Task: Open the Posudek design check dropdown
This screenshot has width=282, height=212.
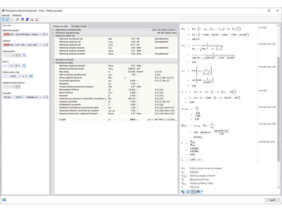Action: pyautogui.click(x=41, y=97)
